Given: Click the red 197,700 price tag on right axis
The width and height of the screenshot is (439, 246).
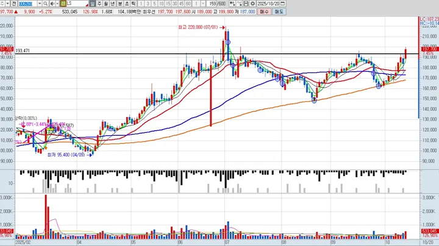Looking at the screenshot, I should click(429, 49).
